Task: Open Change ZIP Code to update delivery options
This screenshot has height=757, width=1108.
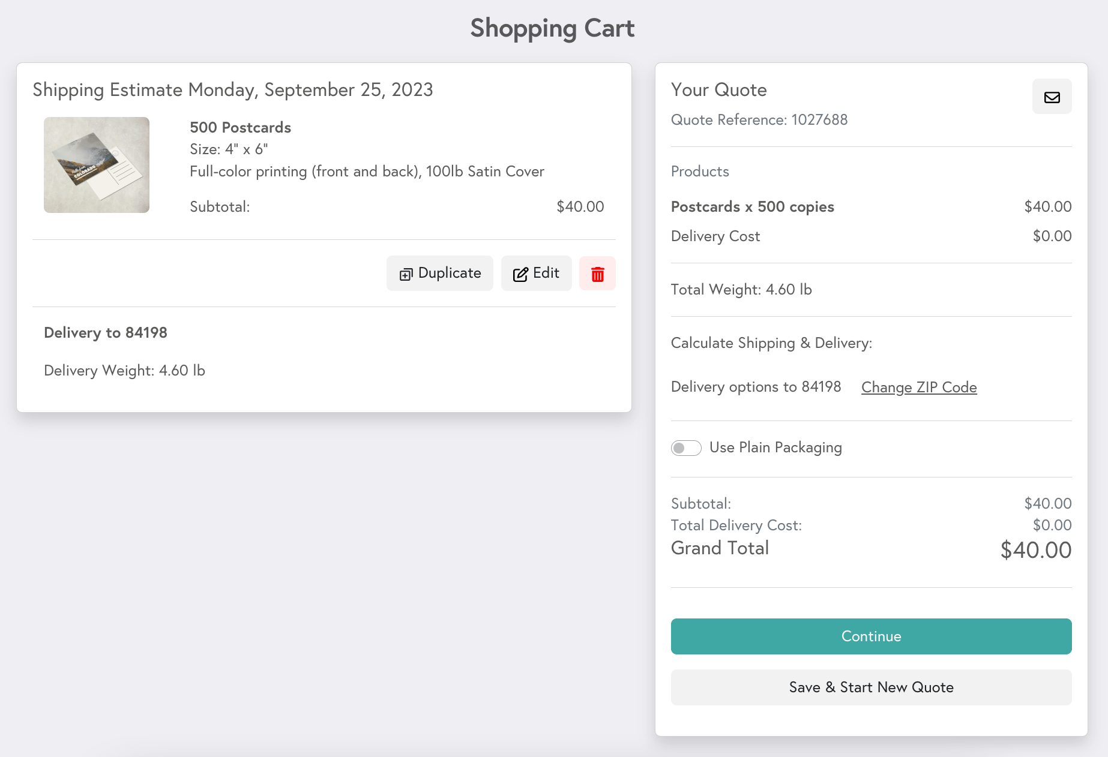Action: point(918,387)
